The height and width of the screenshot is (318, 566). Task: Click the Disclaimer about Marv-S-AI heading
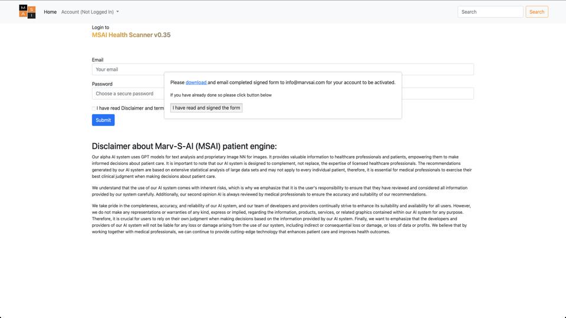tap(184, 146)
